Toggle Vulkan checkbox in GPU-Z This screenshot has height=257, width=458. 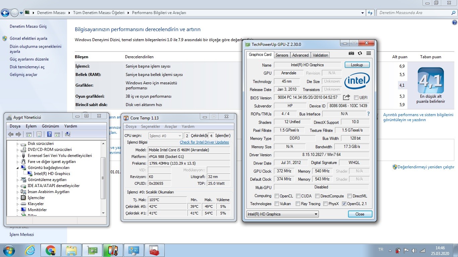(277, 204)
